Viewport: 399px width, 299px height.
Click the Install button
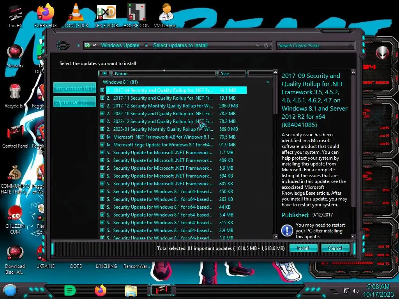coord(303,248)
